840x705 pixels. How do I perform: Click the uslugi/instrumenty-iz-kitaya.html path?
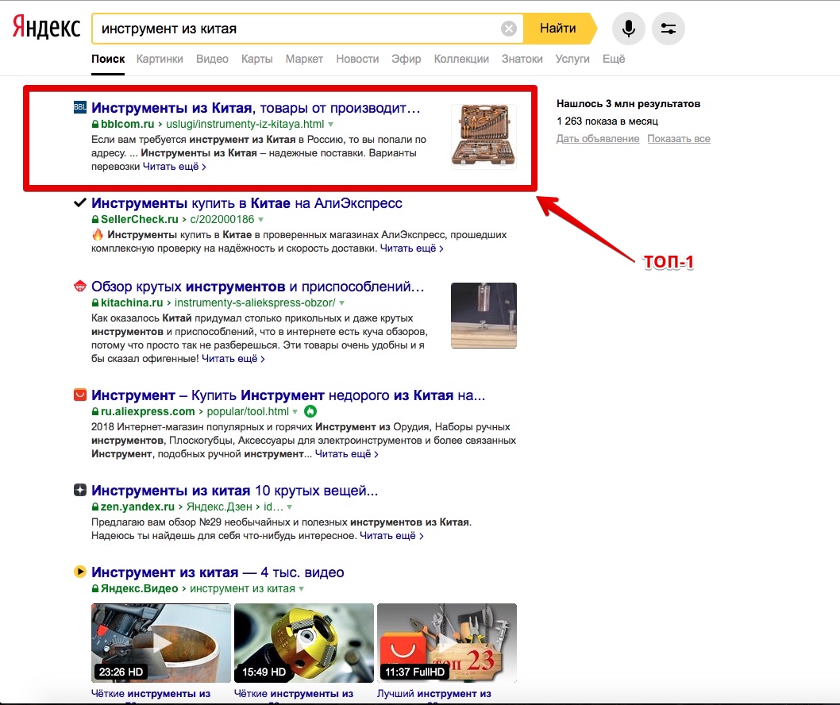click(245, 125)
